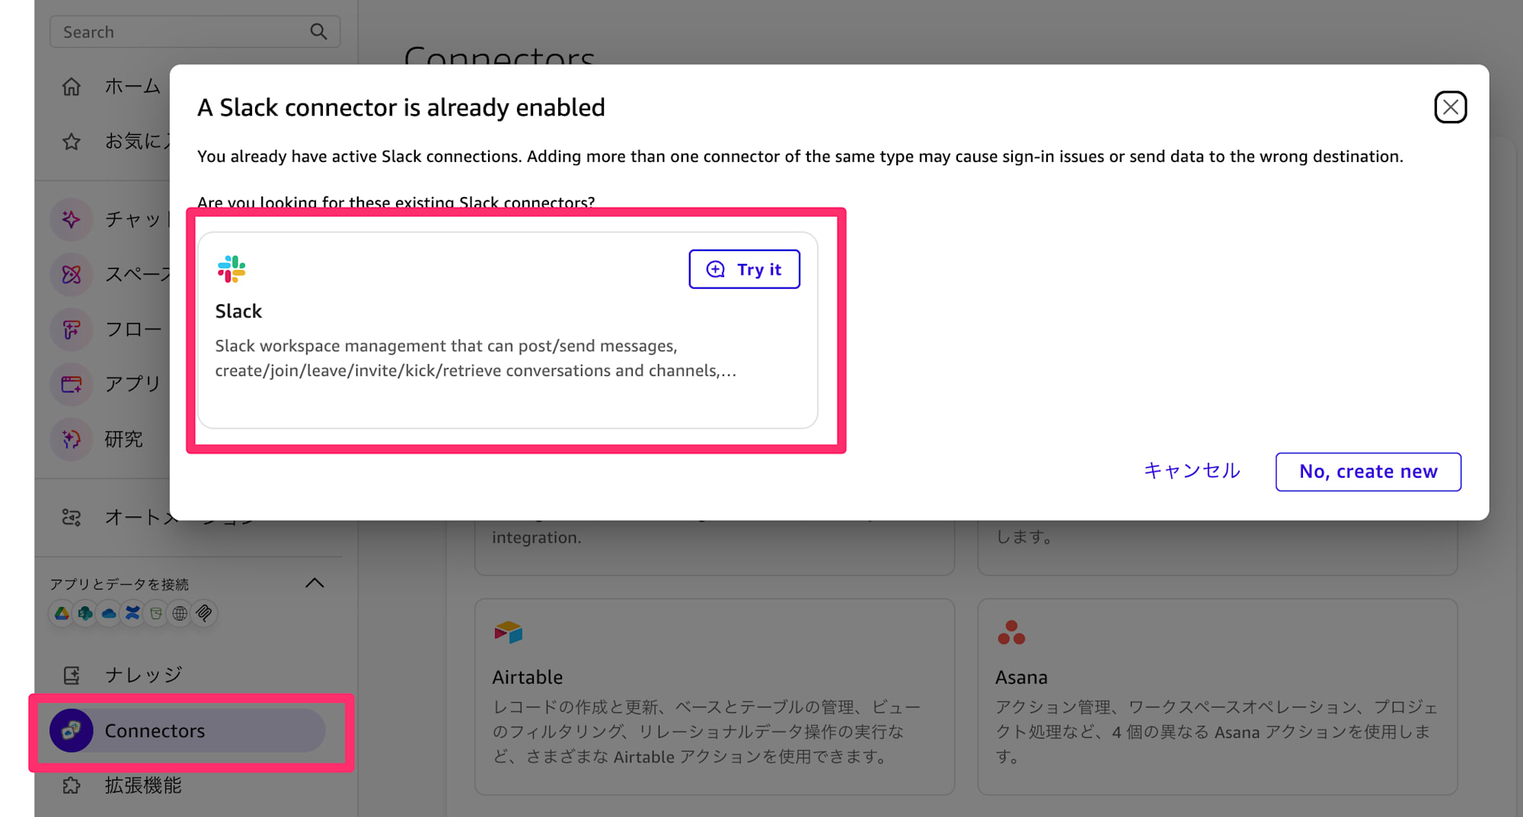
Task: Click the SharePoint data source icon
Action: pyautogui.click(x=85, y=613)
